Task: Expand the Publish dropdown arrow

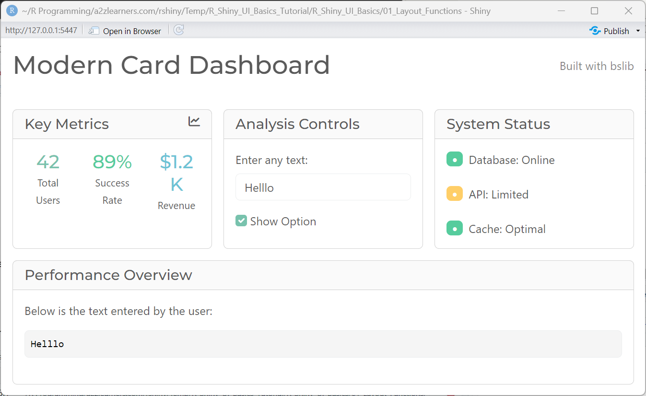Action: tap(637, 30)
